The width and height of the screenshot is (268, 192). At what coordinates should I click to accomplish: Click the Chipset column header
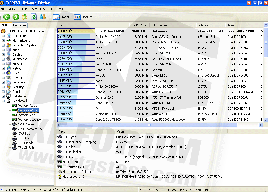click(x=211, y=25)
